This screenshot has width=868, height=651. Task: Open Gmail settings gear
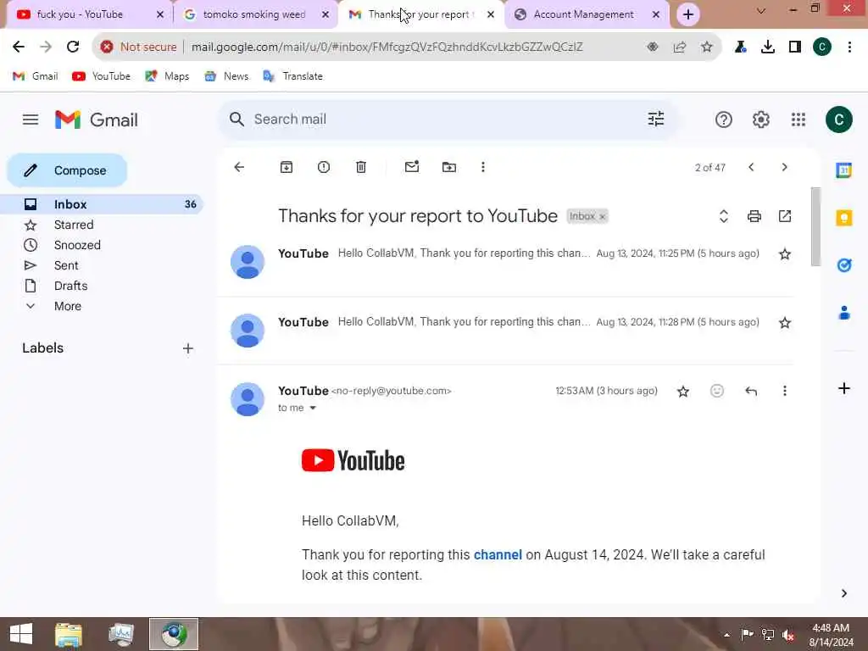point(760,120)
